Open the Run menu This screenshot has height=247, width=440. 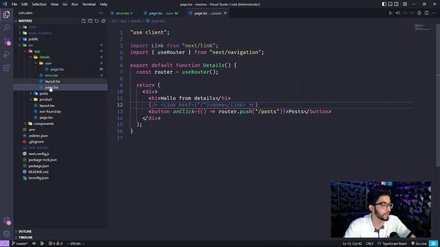pos(74,4)
